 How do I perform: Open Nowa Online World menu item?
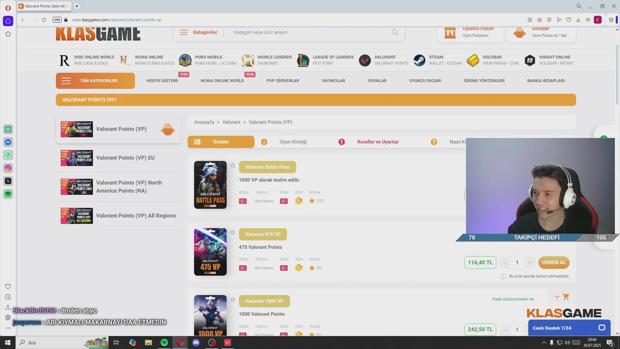click(x=222, y=81)
